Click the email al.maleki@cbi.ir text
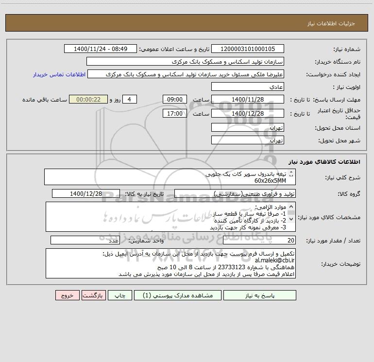Viewport: 374px width, 362px height. point(274,260)
